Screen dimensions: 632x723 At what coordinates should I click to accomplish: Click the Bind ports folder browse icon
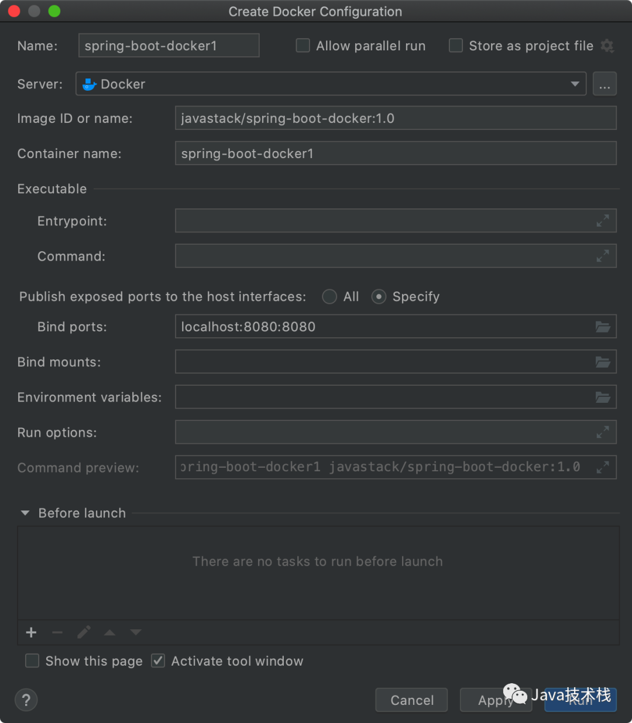(x=603, y=327)
